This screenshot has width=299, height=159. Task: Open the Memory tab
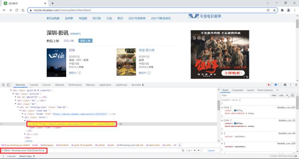click(x=90, y=85)
